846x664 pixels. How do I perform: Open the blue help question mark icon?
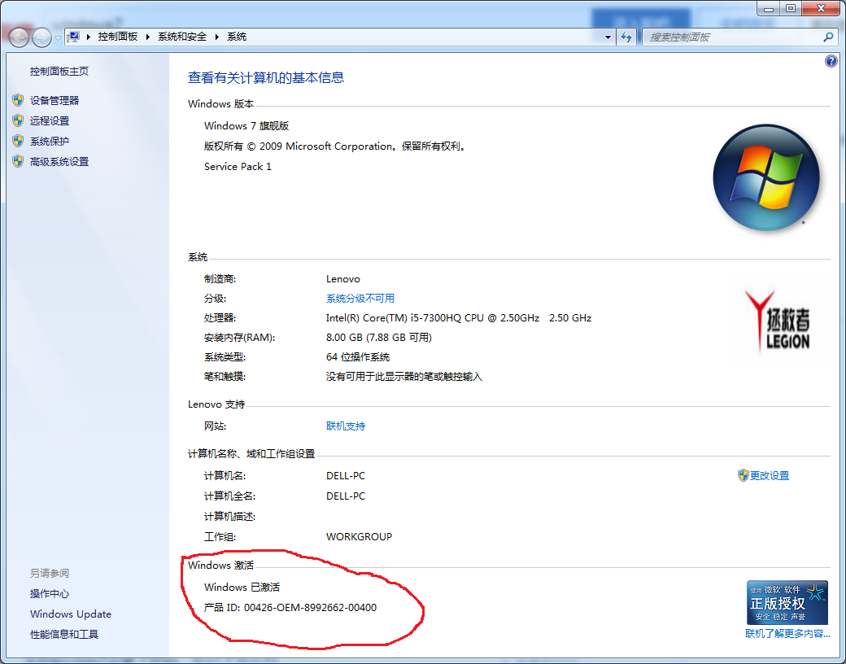click(831, 61)
